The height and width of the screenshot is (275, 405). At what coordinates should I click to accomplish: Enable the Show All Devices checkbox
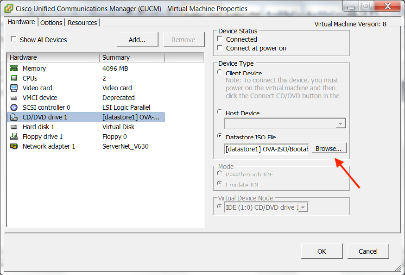(x=13, y=39)
